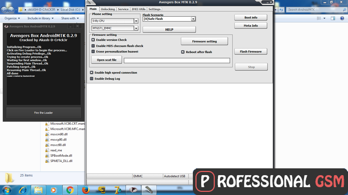Expand breadcrumb arrow after AKASH-D-CR4CK3R
The height and width of the screenshot is (195, 348).
[x=58, y=10]
